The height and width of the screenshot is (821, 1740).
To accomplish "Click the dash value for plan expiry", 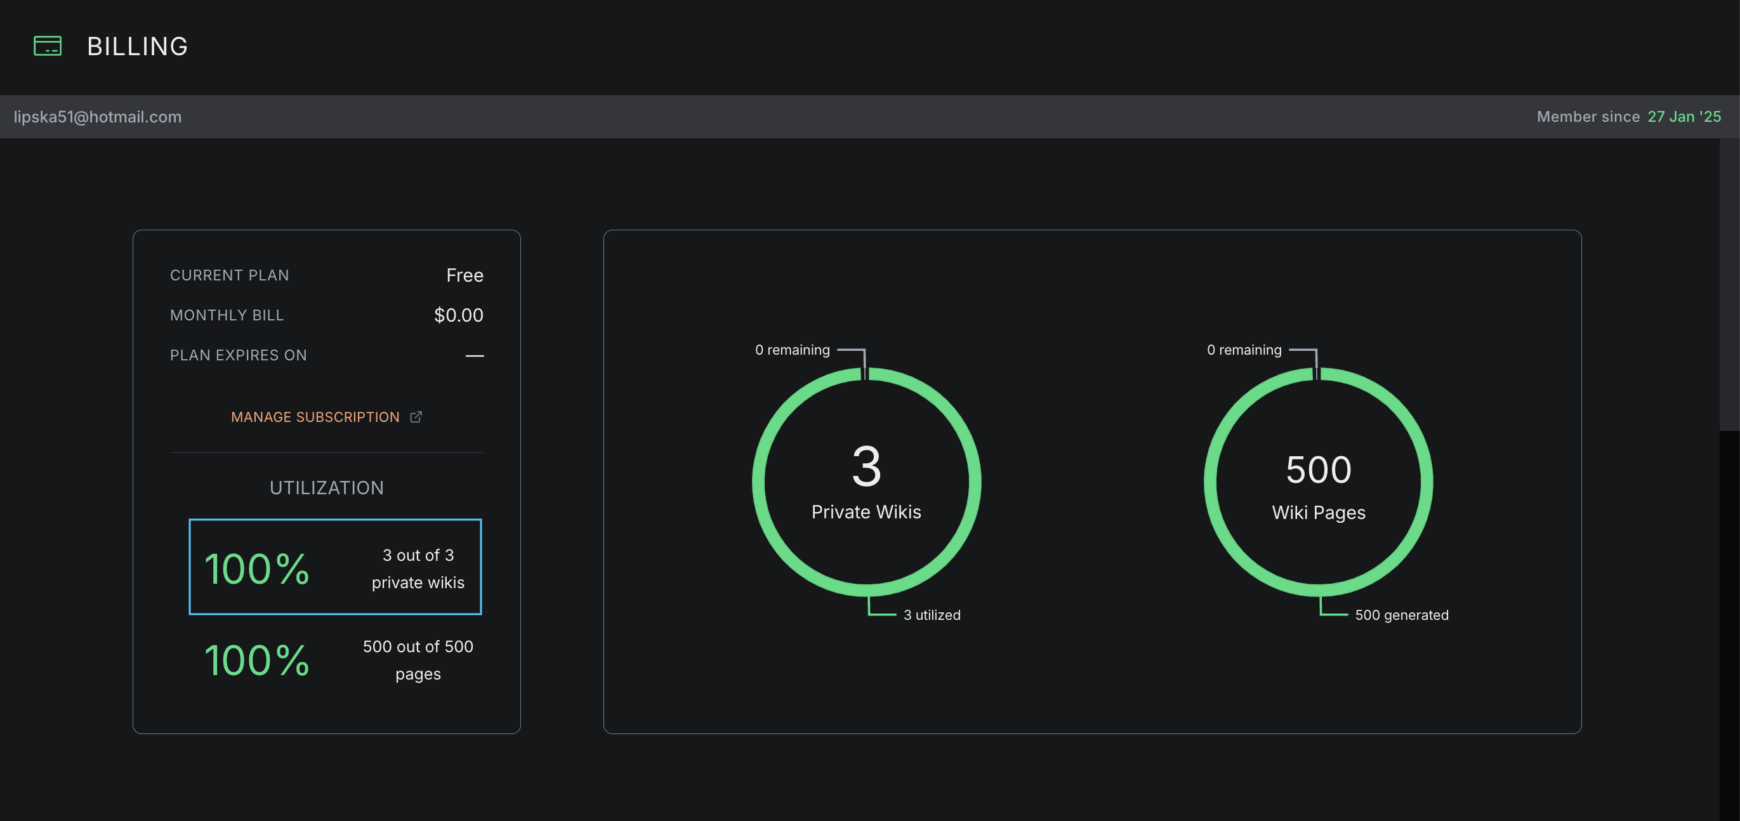I will (x=475, y=356).
